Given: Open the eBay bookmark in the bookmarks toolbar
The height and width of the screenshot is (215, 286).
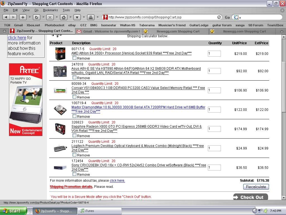Looking at the screenshot, I should point(72,25).
